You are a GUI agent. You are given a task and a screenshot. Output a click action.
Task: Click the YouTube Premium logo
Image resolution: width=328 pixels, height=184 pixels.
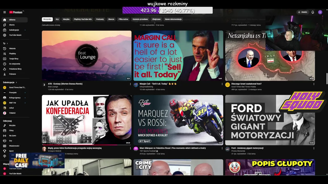click(x=16, y=12)
